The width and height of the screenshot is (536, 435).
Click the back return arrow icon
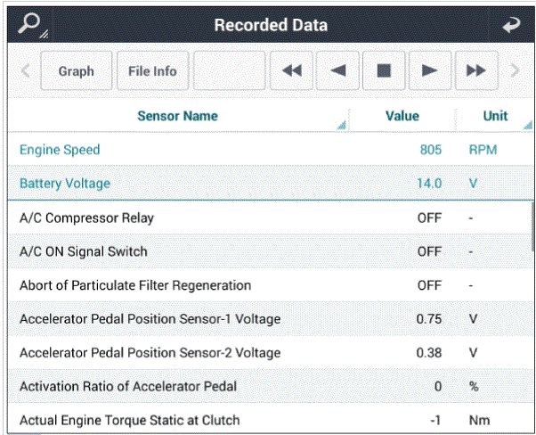pyautogui.click(x=511, y=25)
